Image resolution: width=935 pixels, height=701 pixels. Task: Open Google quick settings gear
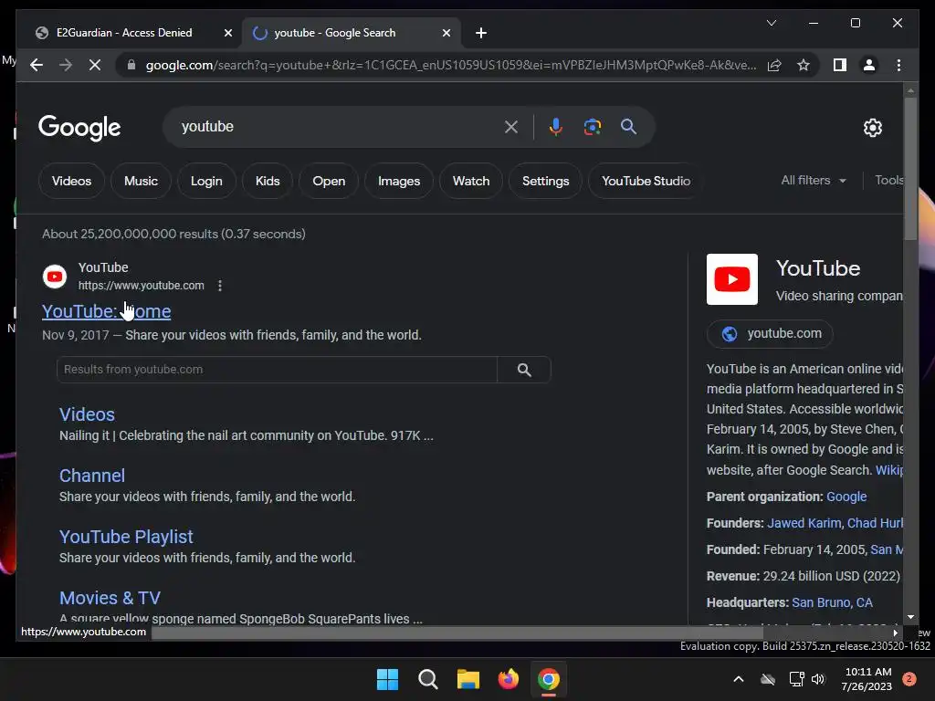pyautogui.click(x=872, y=127)
